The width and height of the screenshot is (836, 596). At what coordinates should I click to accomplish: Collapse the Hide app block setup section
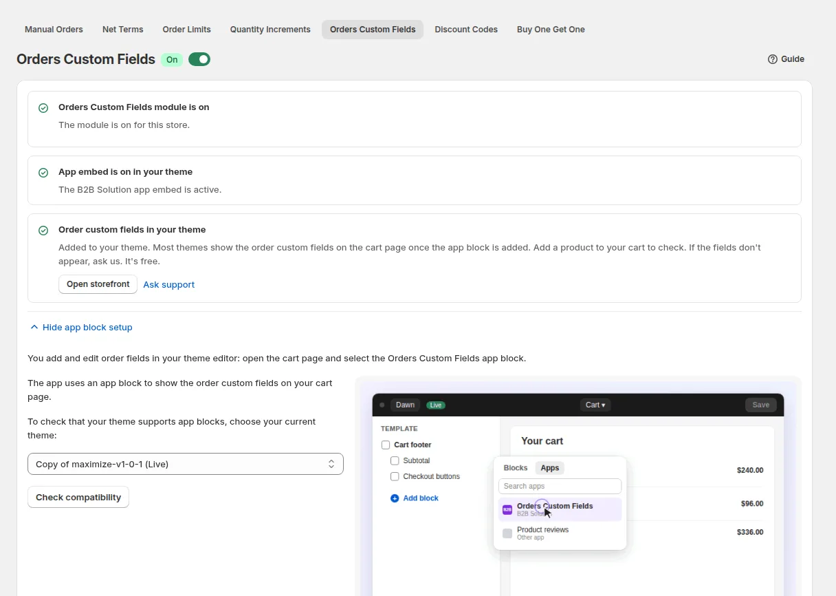click(81, 328)
